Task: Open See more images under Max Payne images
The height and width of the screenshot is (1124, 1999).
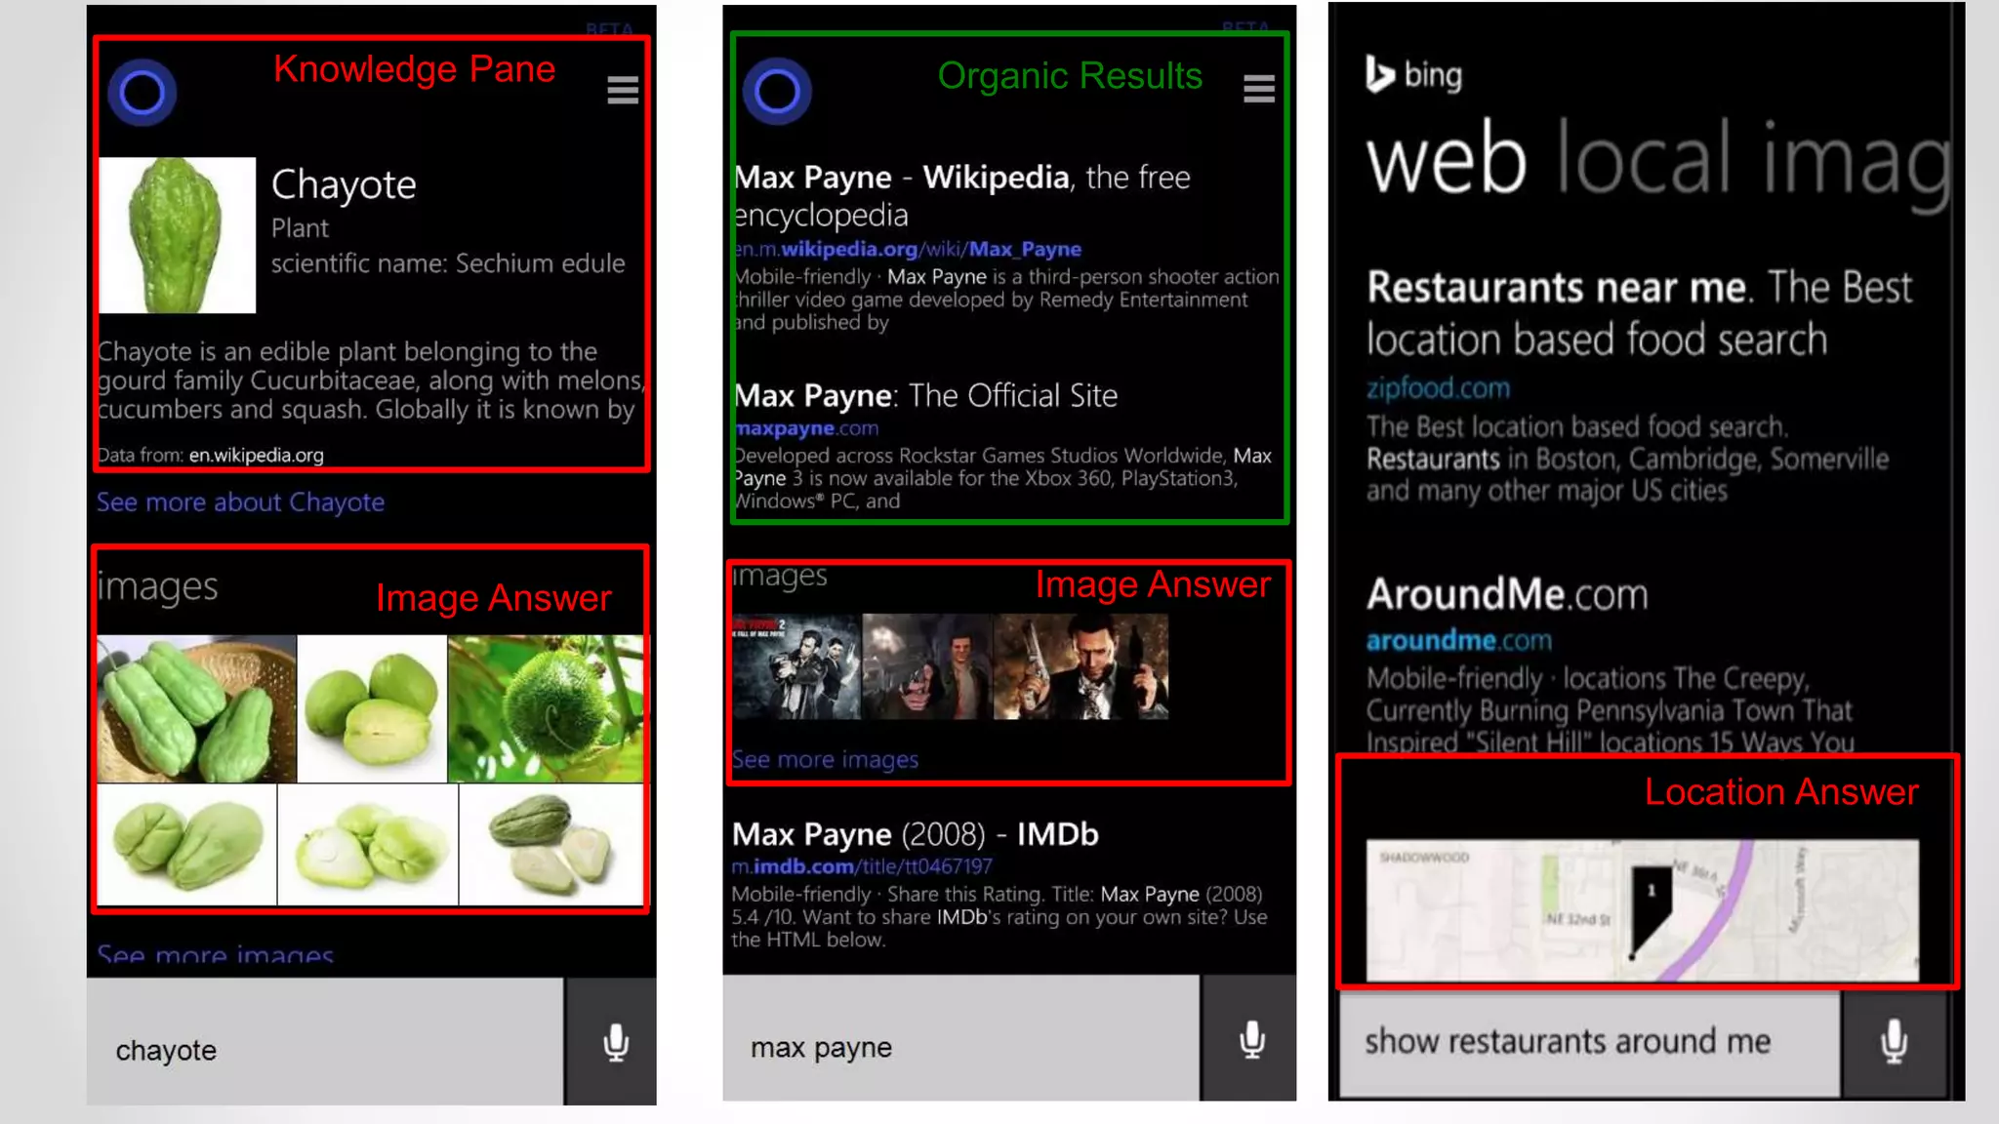Action: point(825,759)
